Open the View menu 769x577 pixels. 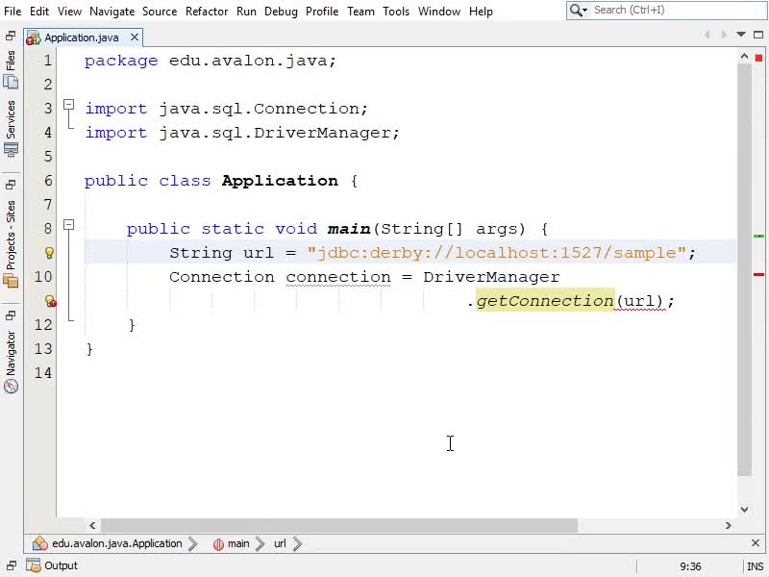[x=69, y=11]
